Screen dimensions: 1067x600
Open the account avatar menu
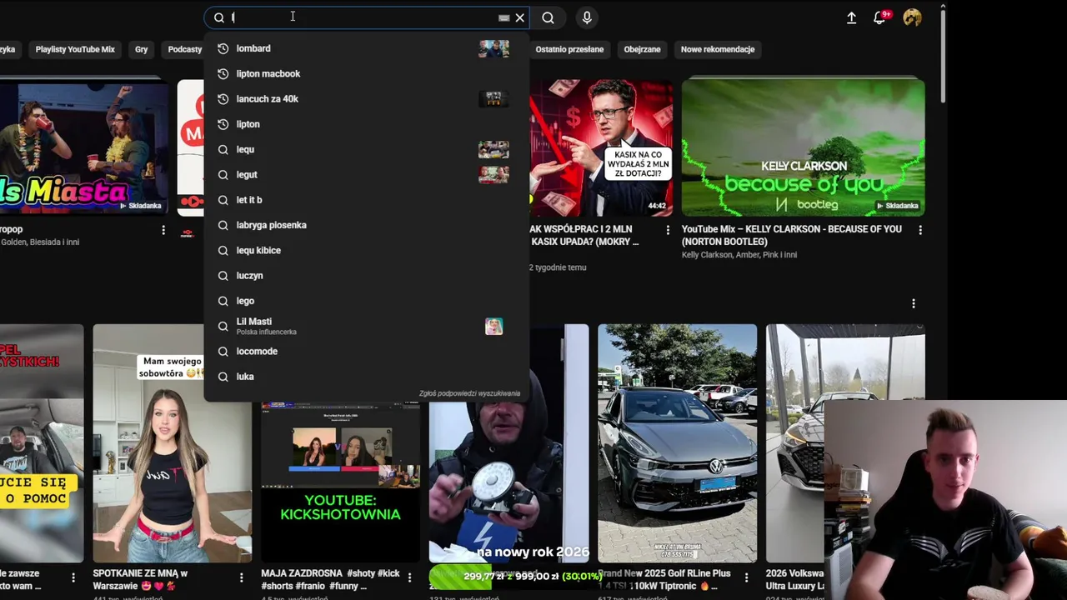[x=912, y=17]
